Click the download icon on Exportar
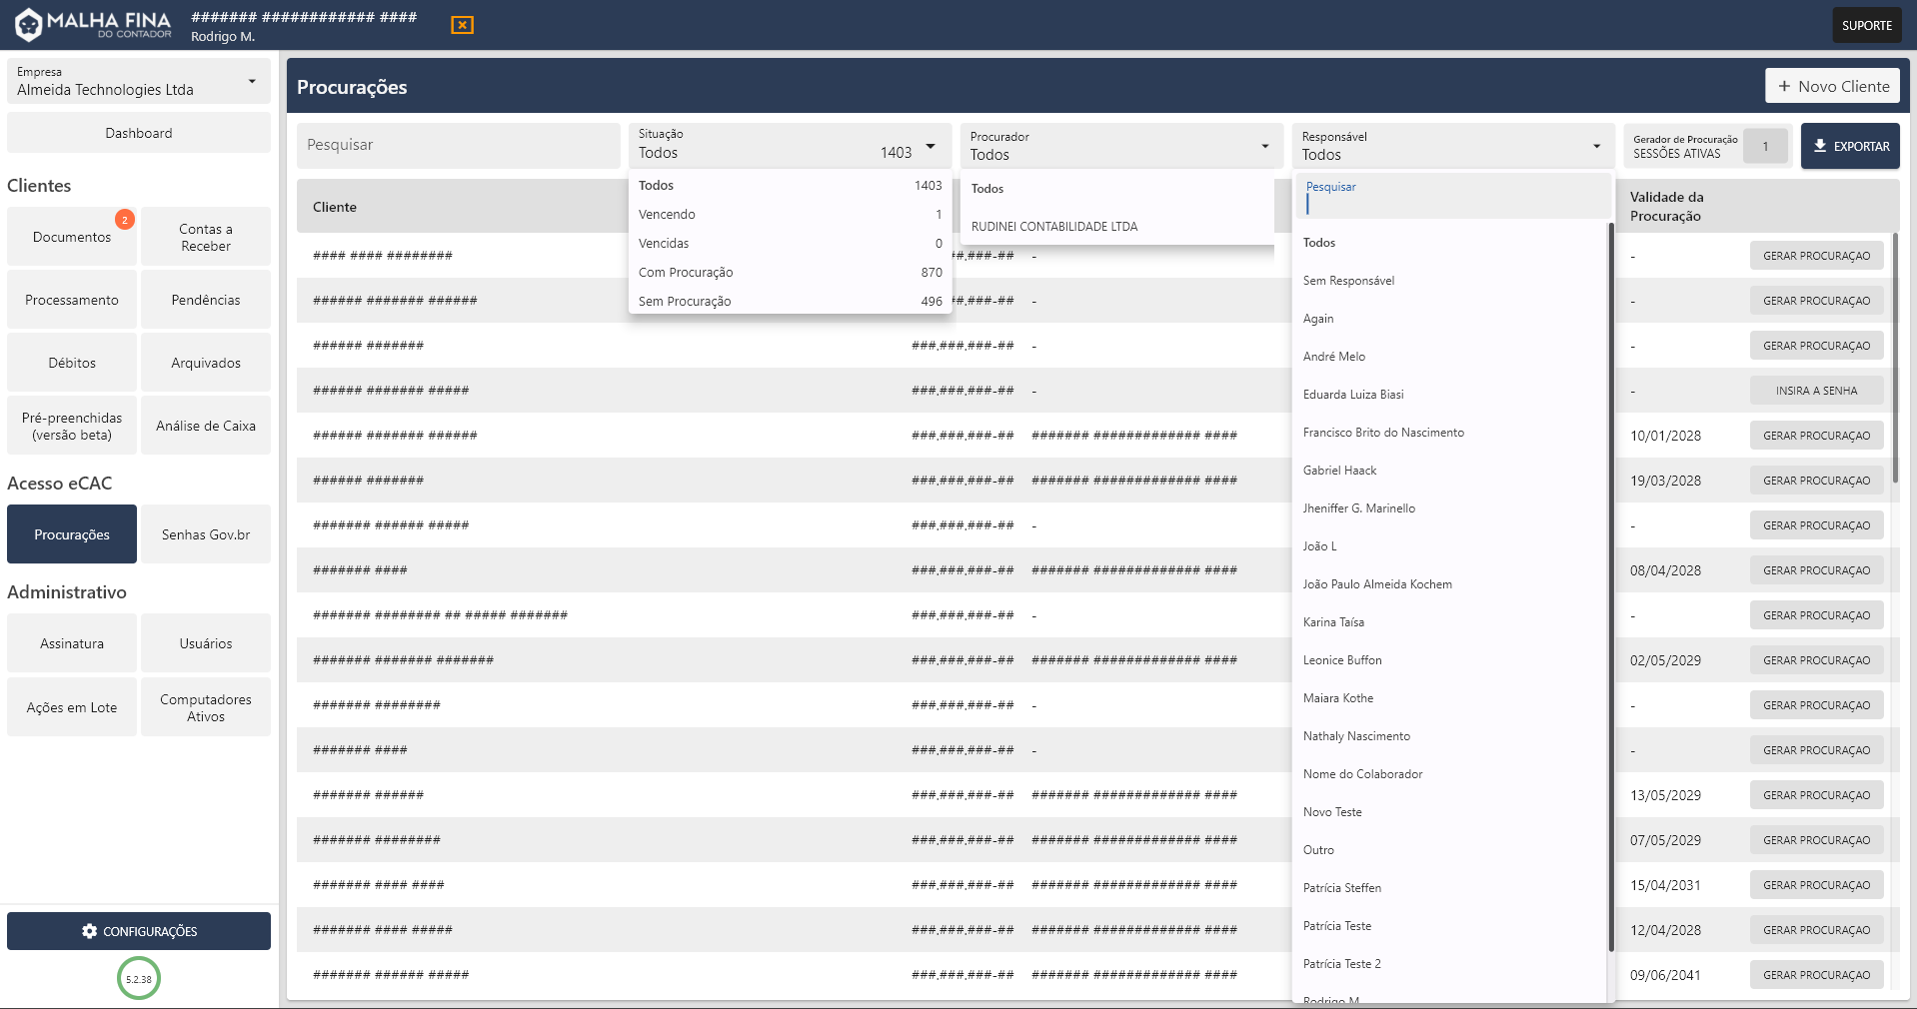The width and height of the screenshot is (1917, 1009). click(x=1820, y=146)
